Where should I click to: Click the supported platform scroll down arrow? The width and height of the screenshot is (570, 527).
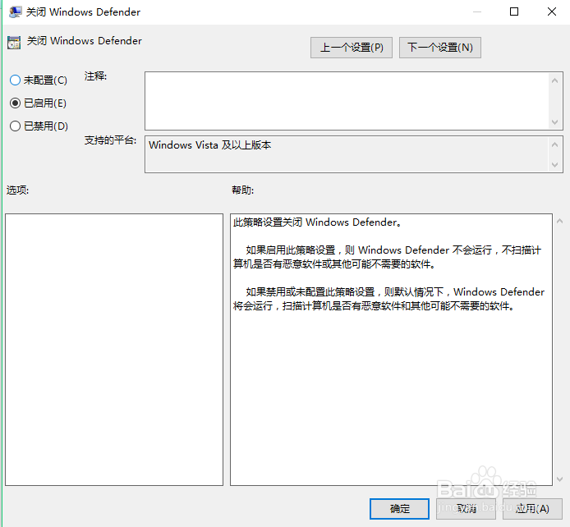coord(554,164)
